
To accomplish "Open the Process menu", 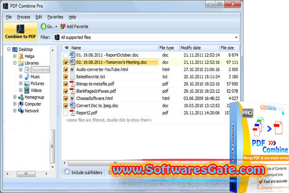I will click(x=24, y=17).
